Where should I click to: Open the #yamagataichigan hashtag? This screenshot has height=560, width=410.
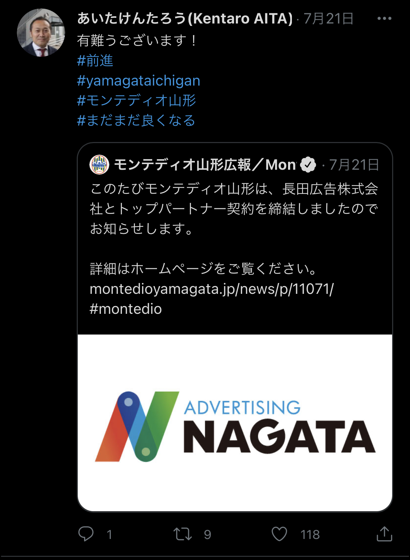(138, 81)
